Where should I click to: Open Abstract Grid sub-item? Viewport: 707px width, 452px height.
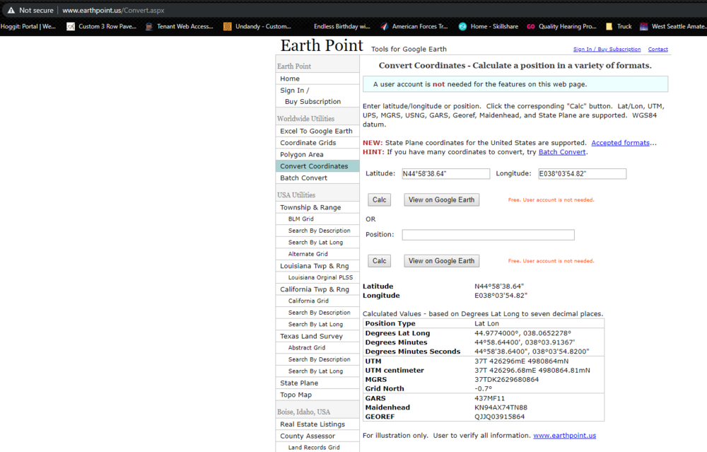tap(317, 348)
